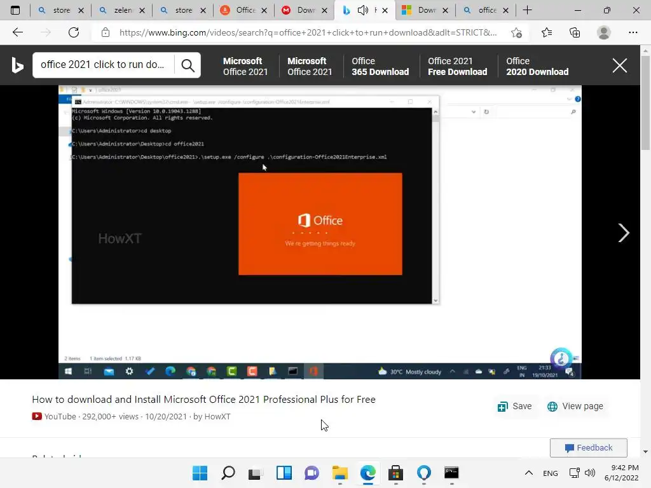Screen dimensions: 651x488
Task: Open Windows taskbar Search
Action: (228, 473)
